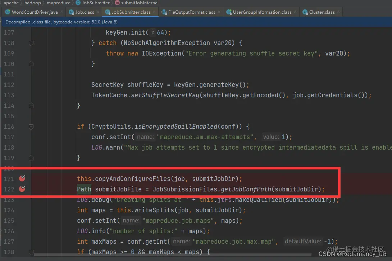Image resolution: width=392 pixels, height=261 pixels.
Task: Remove the breakpoint on line 122
Action: 22,189
